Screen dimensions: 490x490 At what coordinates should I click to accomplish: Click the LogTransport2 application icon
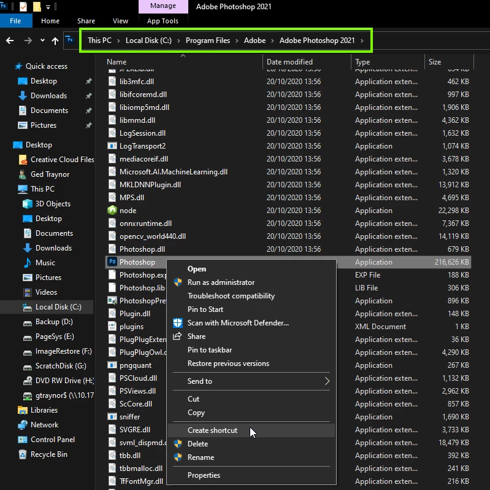pyautogui.click(x=112, y=146)
